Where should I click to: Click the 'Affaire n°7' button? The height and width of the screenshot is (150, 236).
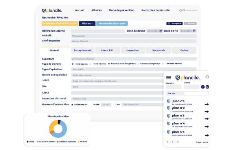[87, 24]
